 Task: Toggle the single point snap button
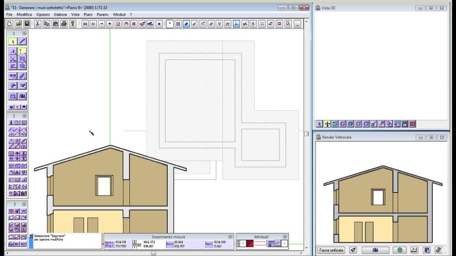tap(170, 24)
